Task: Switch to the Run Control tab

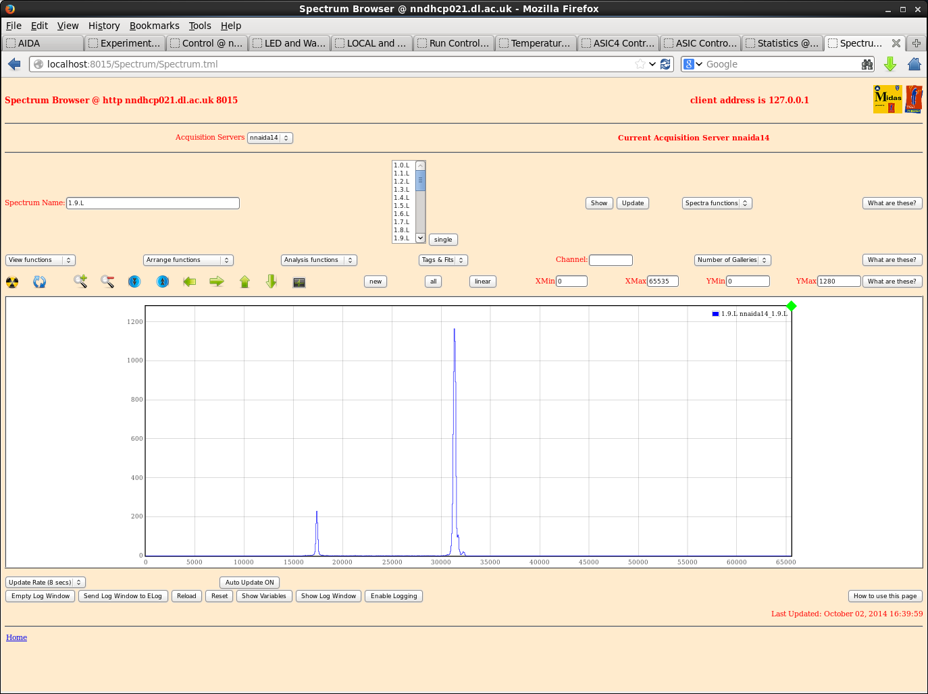Action: 453,43
